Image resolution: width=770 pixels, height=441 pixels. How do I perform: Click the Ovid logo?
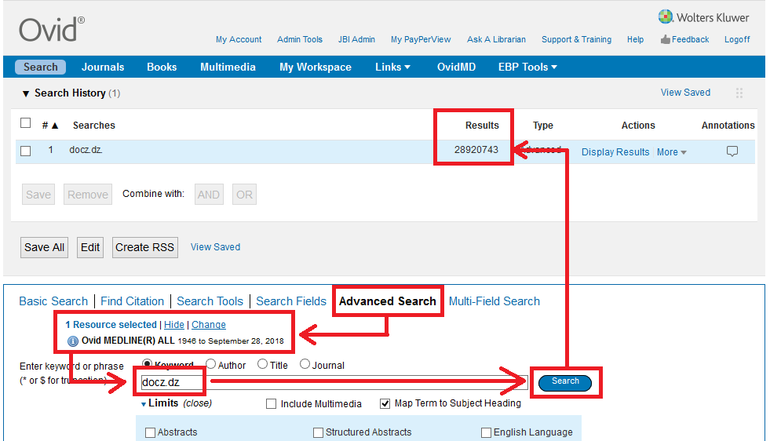[51, 29]
